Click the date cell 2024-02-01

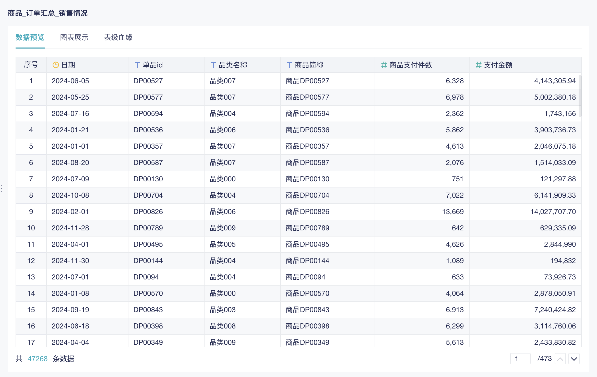[70, 212]
